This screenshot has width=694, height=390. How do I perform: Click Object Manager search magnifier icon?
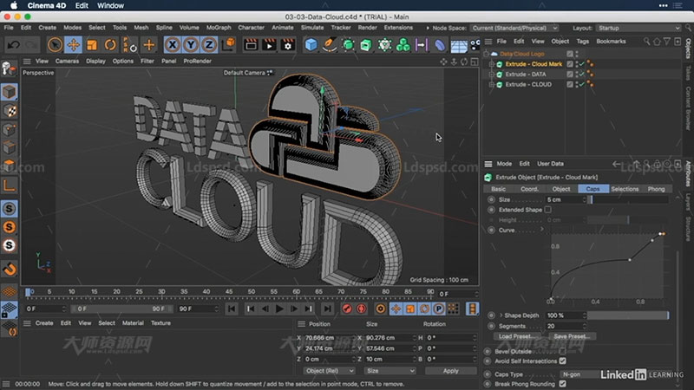click(646, 42)
